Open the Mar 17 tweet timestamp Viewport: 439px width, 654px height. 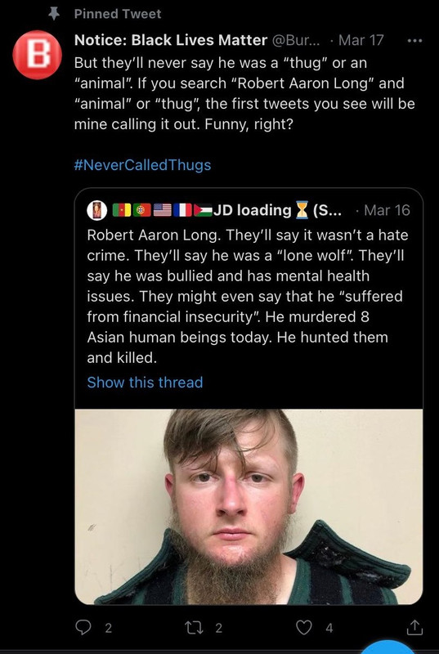361,40
